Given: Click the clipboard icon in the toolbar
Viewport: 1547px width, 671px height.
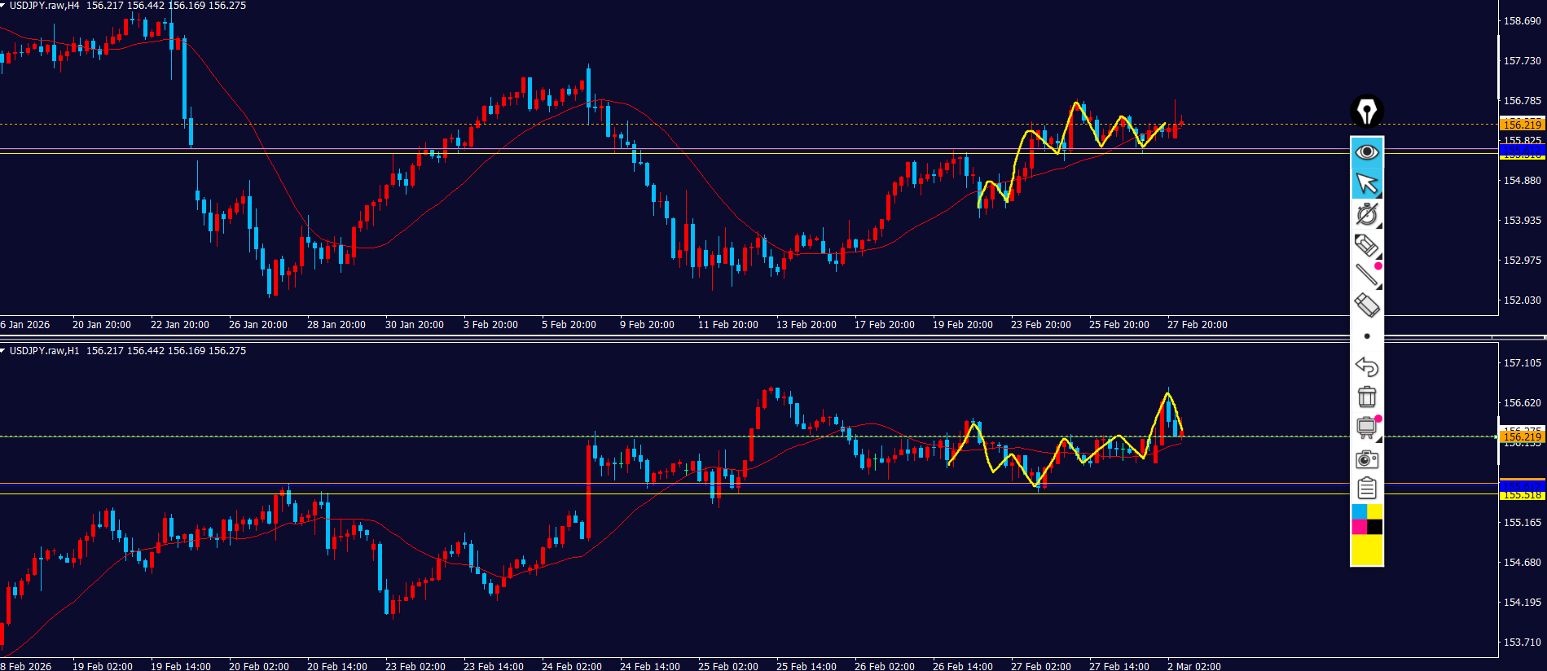Looking at the screenshot, I should (1367, 489).
